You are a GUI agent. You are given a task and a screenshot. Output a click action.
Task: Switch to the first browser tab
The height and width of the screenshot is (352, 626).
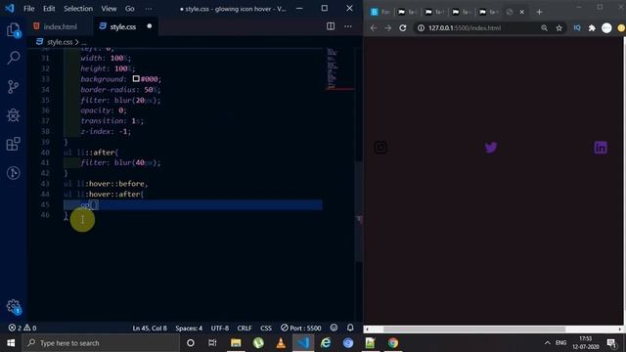(380, 12)
